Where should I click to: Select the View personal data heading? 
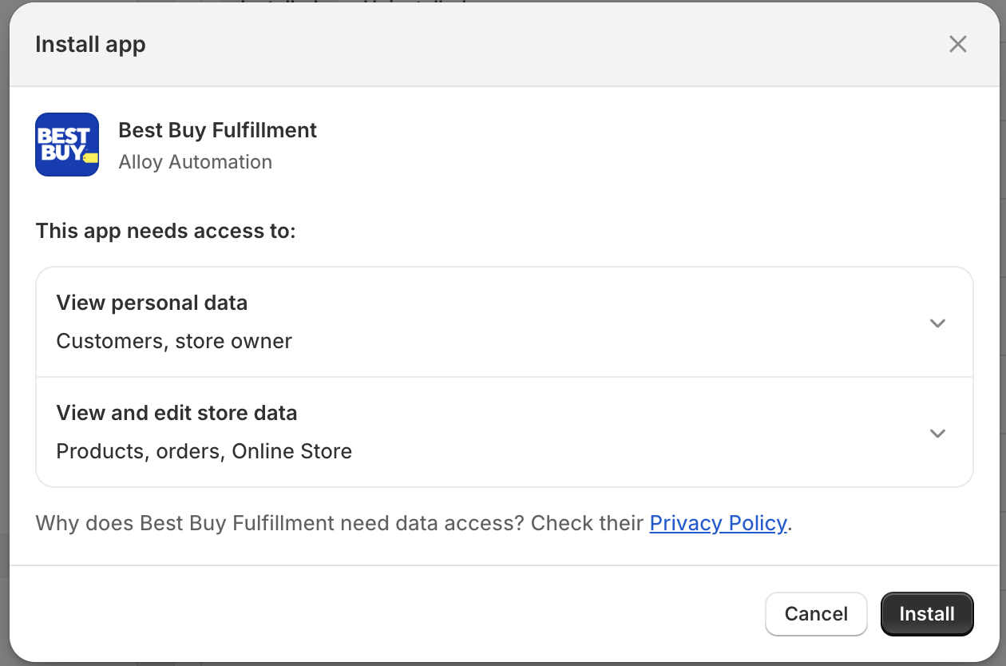152,303
